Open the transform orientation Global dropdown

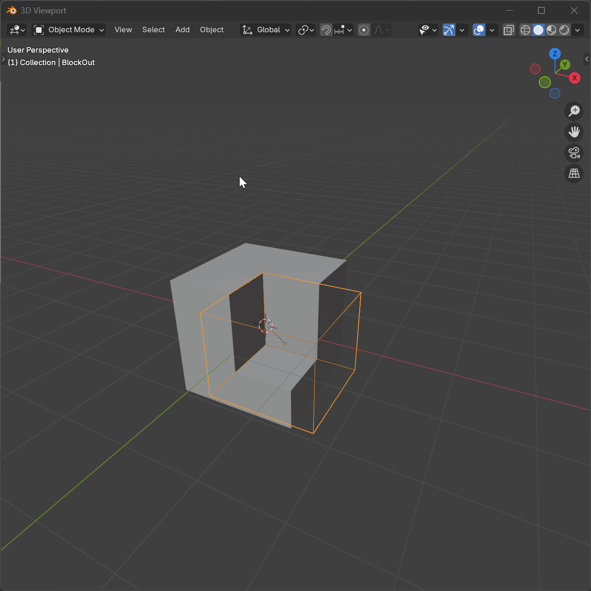pos(265,30)
